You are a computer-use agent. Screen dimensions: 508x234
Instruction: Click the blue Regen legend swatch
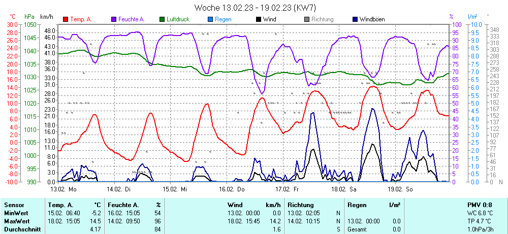click(211, 19)
